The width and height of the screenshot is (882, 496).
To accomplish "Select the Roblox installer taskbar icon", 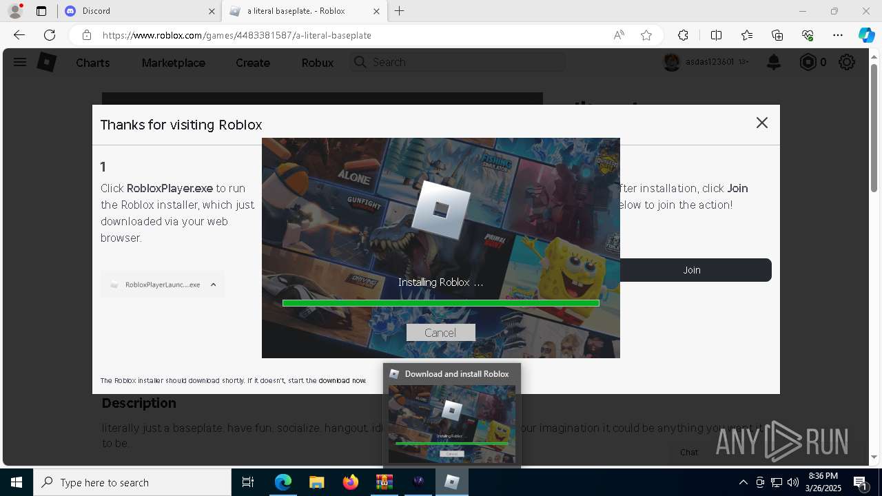I will click(452, 482).
